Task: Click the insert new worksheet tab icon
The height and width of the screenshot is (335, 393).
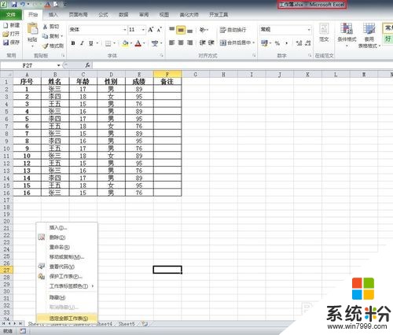Action: pos(145,324)
